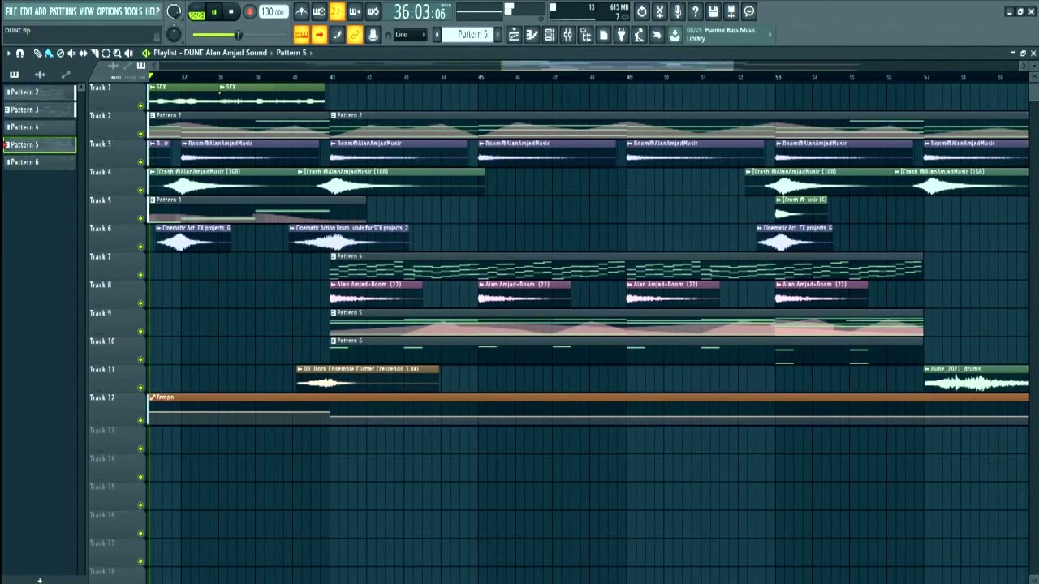1039x584 pixels.
Task: Click the download content library icon
Action: coord(675,35)
